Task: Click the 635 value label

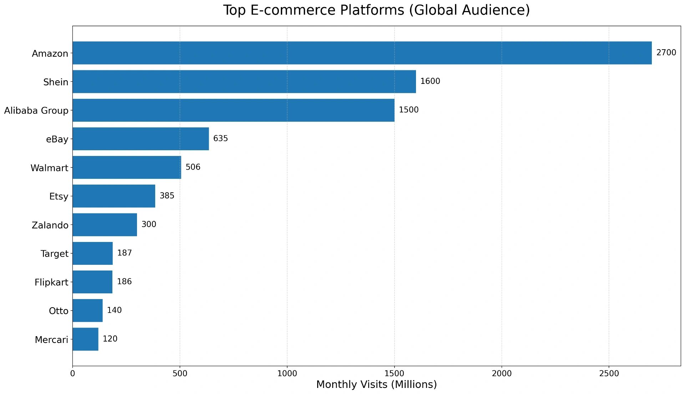Action: point(220,138)
